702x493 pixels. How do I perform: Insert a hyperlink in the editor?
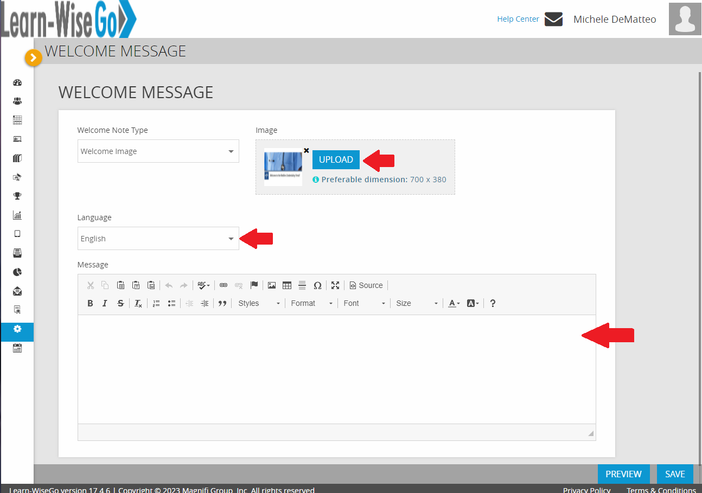[x=224, y=285]
